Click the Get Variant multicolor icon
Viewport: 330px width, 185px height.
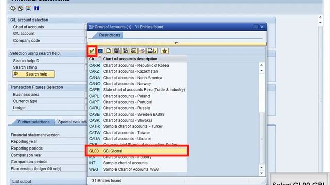tap(28, 8)
